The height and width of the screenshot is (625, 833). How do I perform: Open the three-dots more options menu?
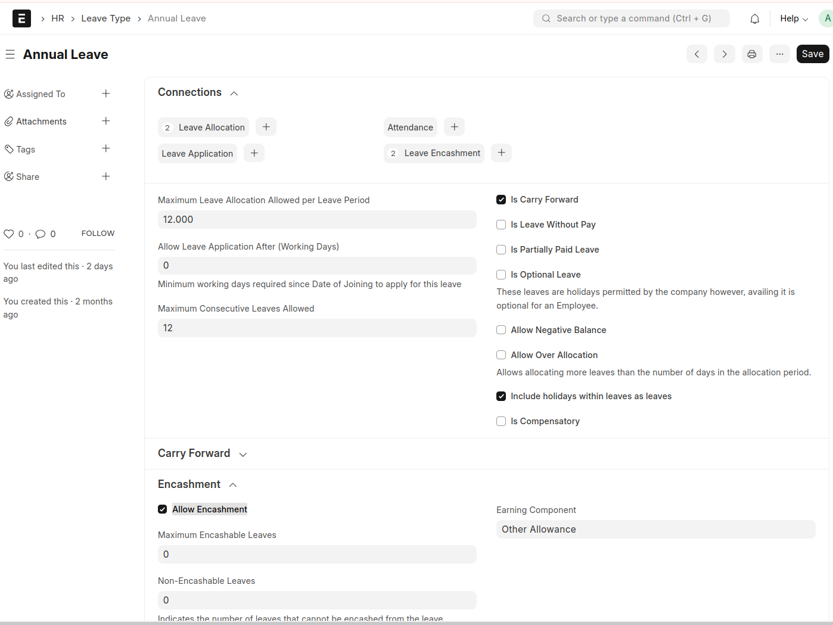click(x=779, y=54)
